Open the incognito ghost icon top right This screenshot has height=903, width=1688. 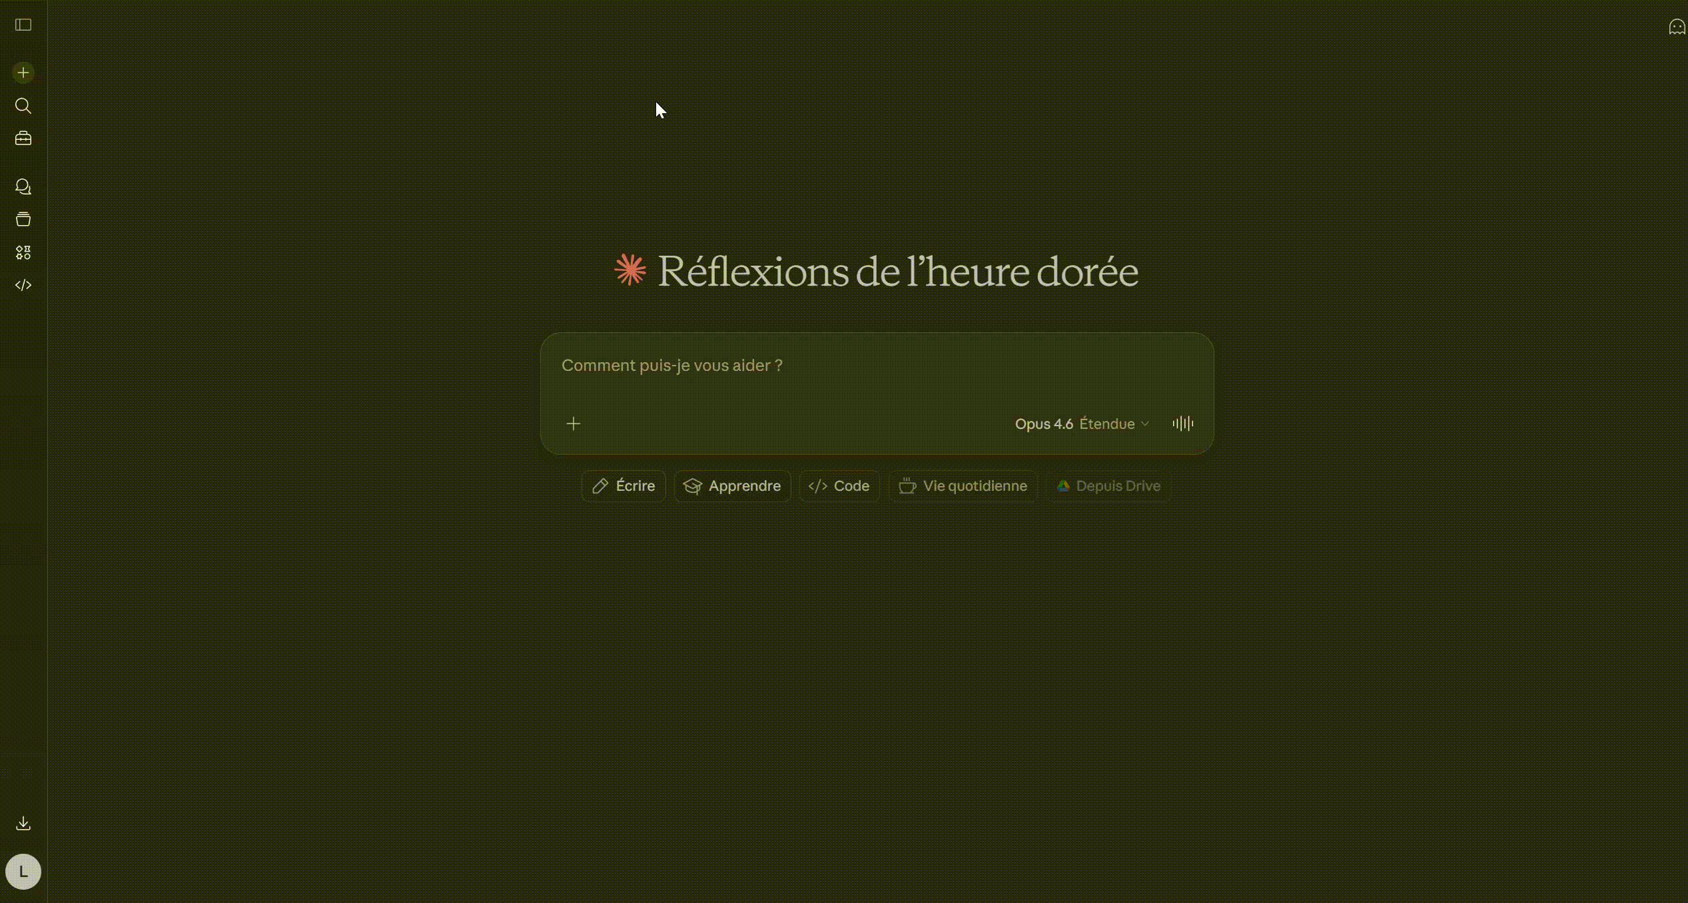1677,27
